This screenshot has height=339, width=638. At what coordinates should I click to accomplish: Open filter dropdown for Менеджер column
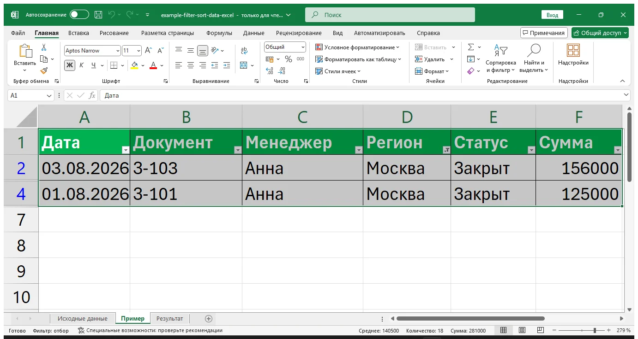click(359, 150)
